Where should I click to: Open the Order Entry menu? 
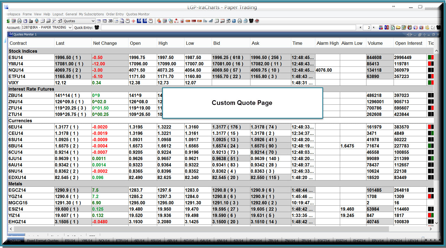[115, 14]
